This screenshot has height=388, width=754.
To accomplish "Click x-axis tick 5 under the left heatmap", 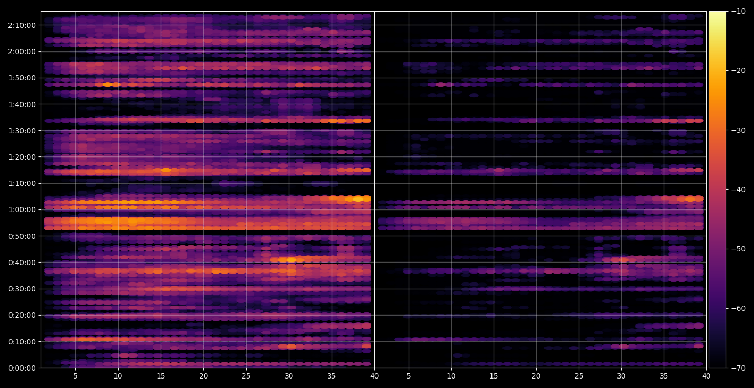I will [x=75, y=376].
